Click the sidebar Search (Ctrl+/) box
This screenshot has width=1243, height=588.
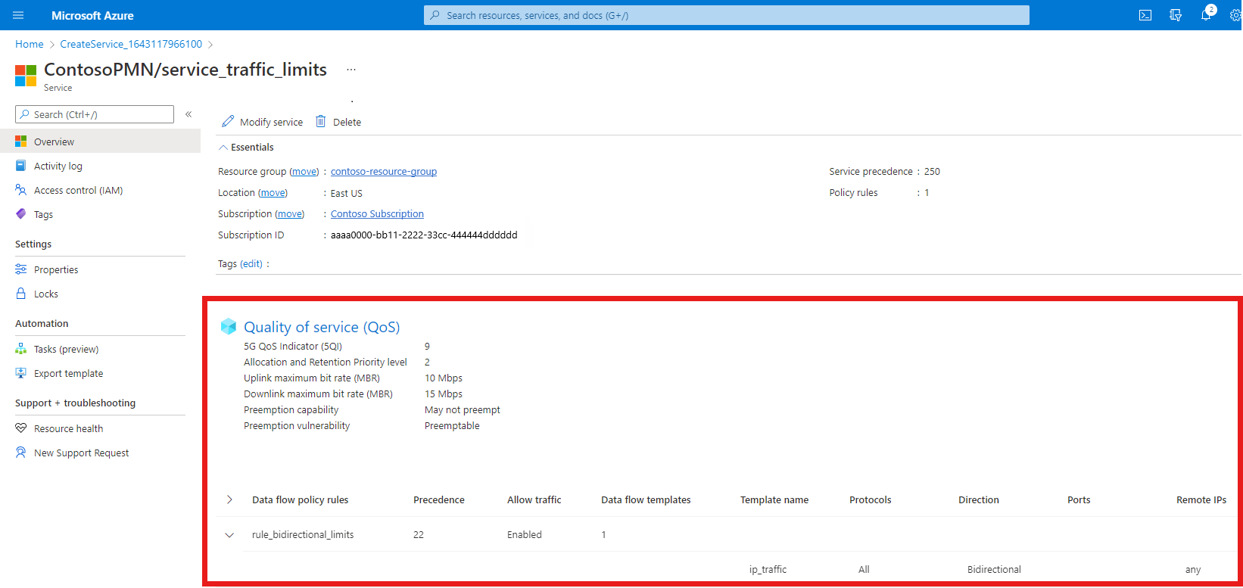click(95, 114)
